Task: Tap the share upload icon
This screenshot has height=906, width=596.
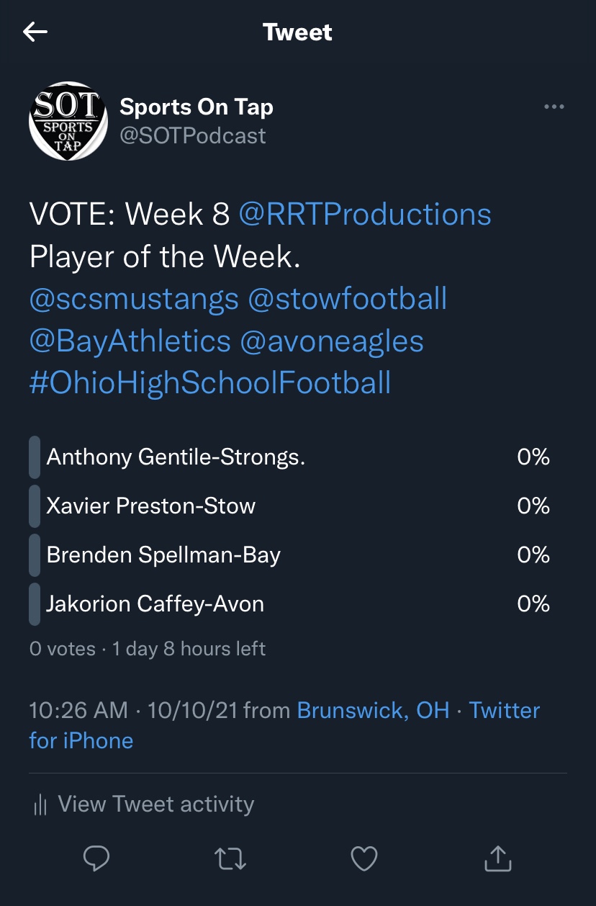Action: pyautogui.click(x=498, y=858)
